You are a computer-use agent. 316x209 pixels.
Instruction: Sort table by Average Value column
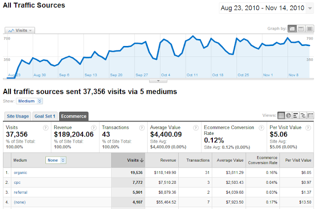(229, 160)
